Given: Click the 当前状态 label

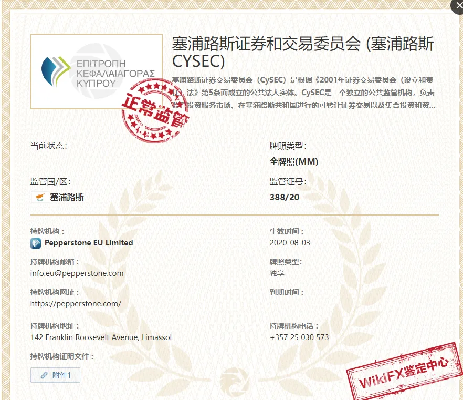Looking at the screenshot, I should (49, 146).
